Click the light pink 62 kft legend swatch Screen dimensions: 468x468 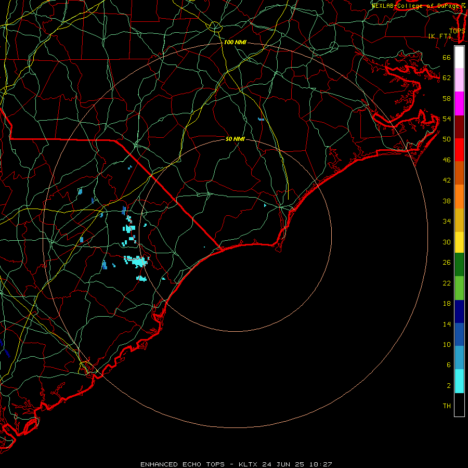459,80
